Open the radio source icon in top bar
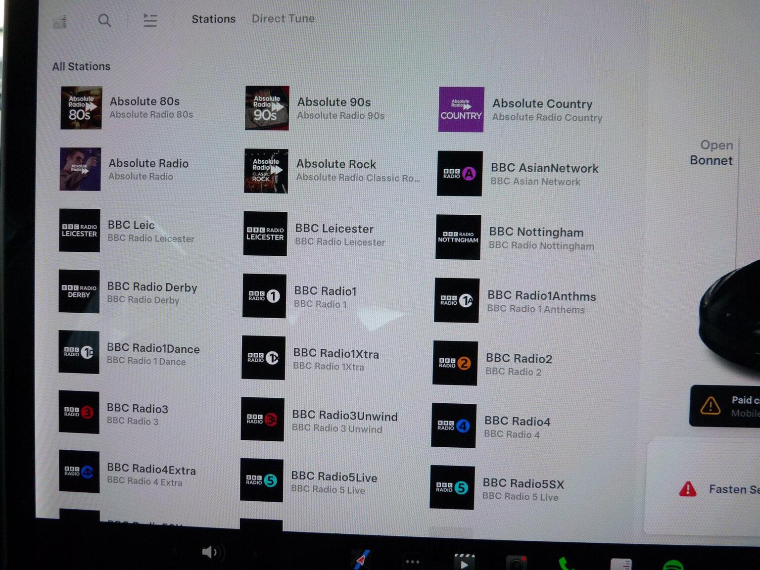This screenshot has width=760, height=570. [60, 22]
